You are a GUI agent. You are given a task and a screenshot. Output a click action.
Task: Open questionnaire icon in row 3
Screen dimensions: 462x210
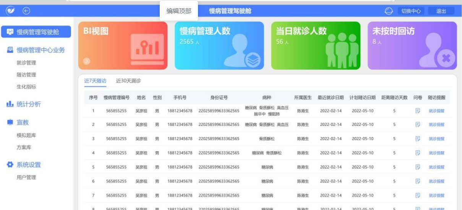click(x=418, y=139)
